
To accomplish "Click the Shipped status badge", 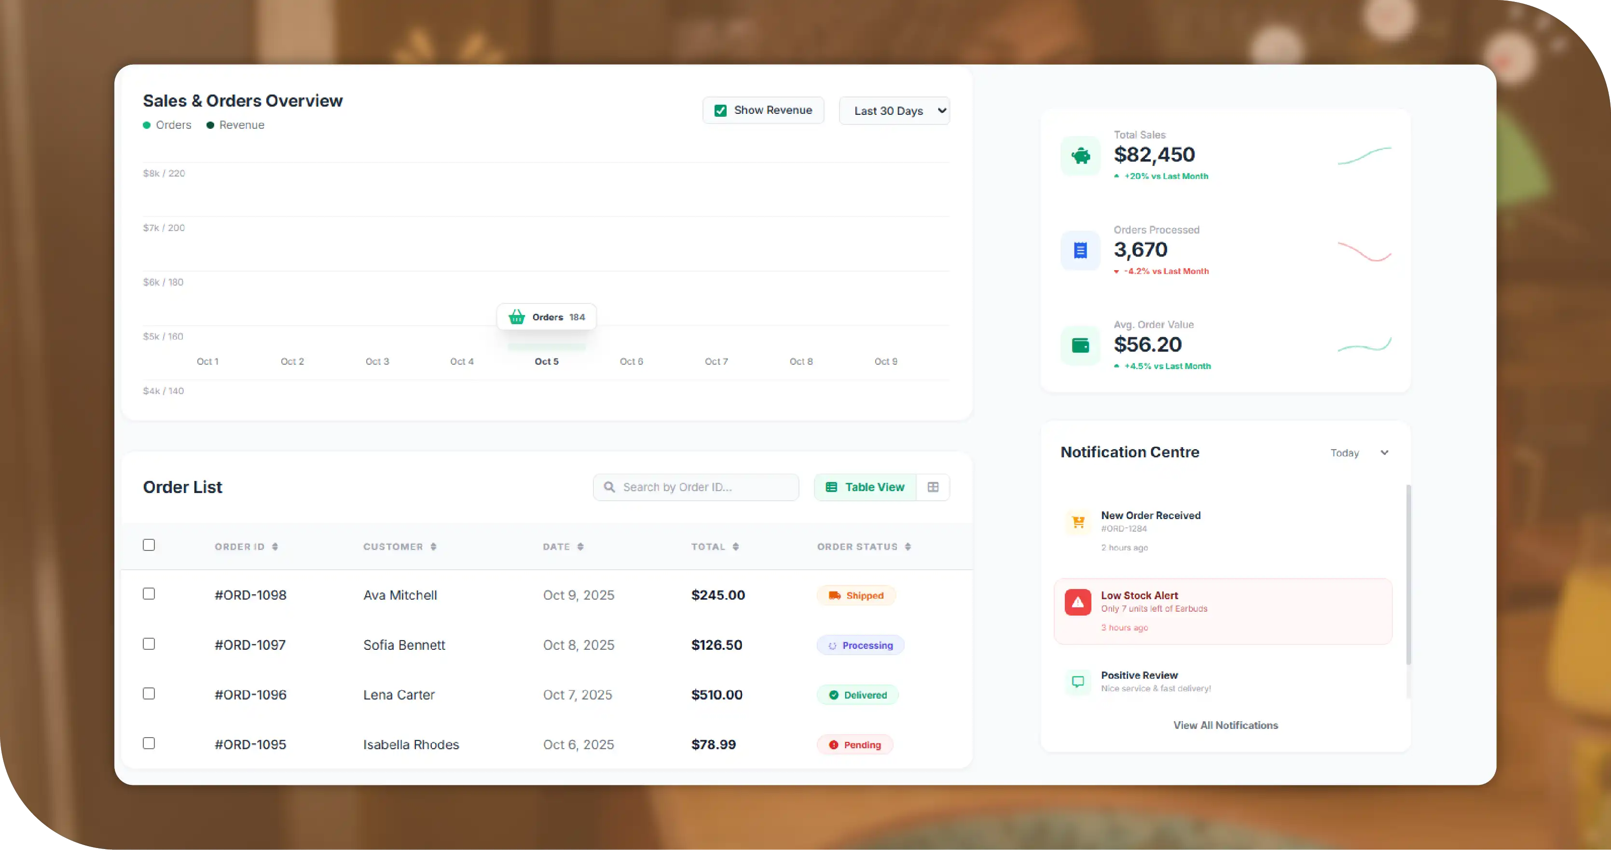I will pos(855,595).
